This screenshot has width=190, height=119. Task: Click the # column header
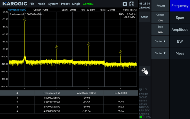pyautogui.click(x=17, y=93)
